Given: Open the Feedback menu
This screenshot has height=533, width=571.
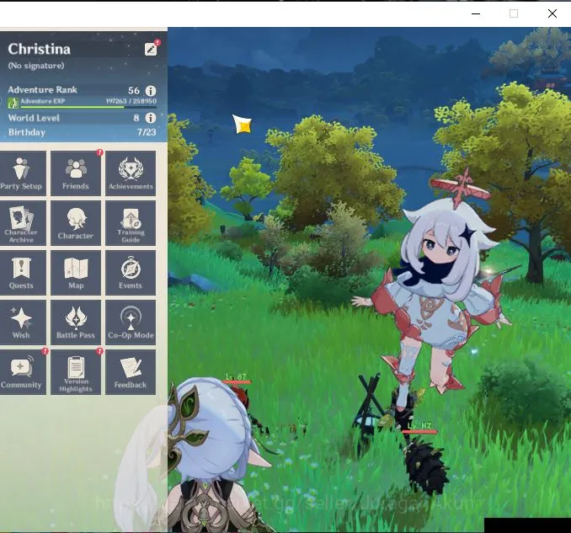Looking at the screenshot, I should pyautogui.click(x=131, y=372).
